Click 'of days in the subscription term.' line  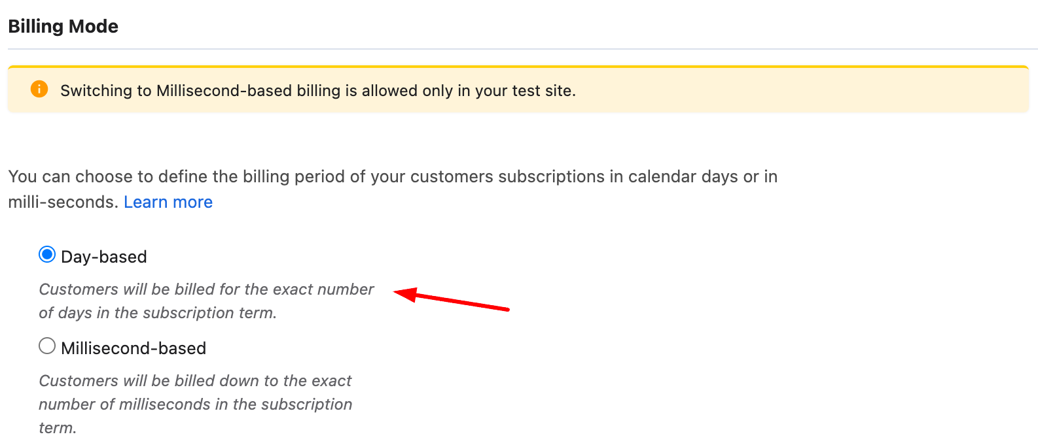click(x=158, y=313)
